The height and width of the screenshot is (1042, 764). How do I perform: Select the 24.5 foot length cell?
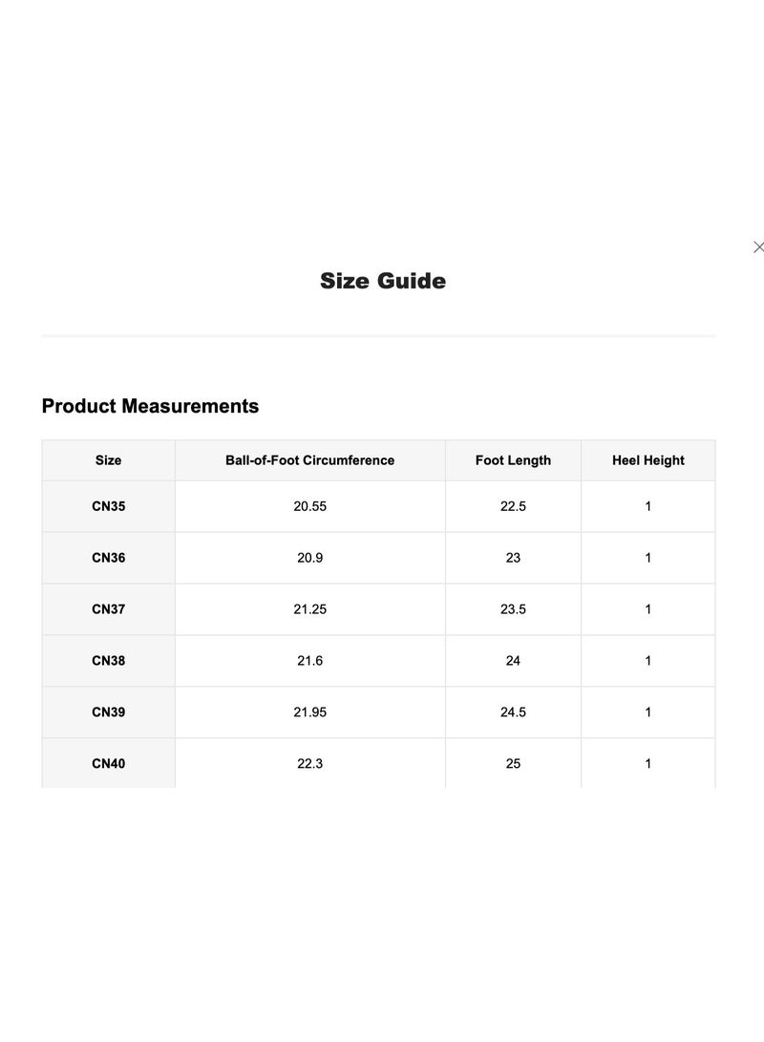(x=513, y=712)
